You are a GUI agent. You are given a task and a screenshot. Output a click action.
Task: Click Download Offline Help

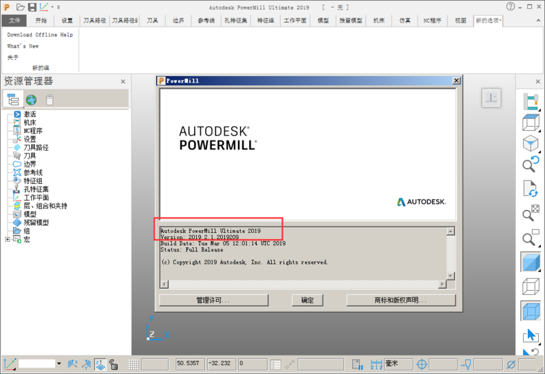[x=40, y=35]
